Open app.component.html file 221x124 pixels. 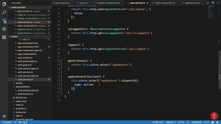(x=28, y=47)
